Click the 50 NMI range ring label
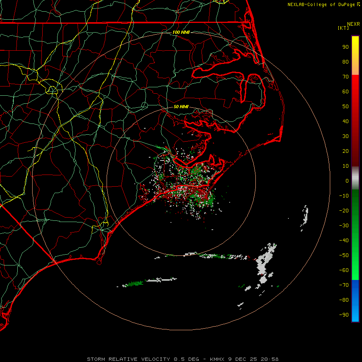Image resolution: width=362 pixels, height=362 pixels. 181,107
